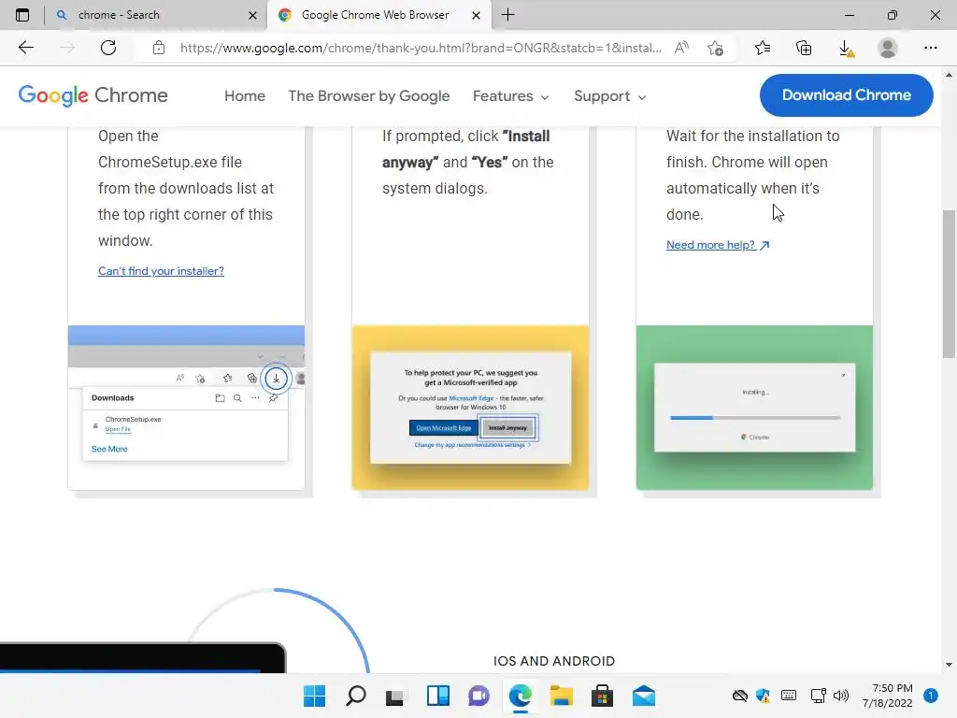The width and height of the screenshot is (957, 718).
Task: Click the address bar URL
Action: pos(421,48)
